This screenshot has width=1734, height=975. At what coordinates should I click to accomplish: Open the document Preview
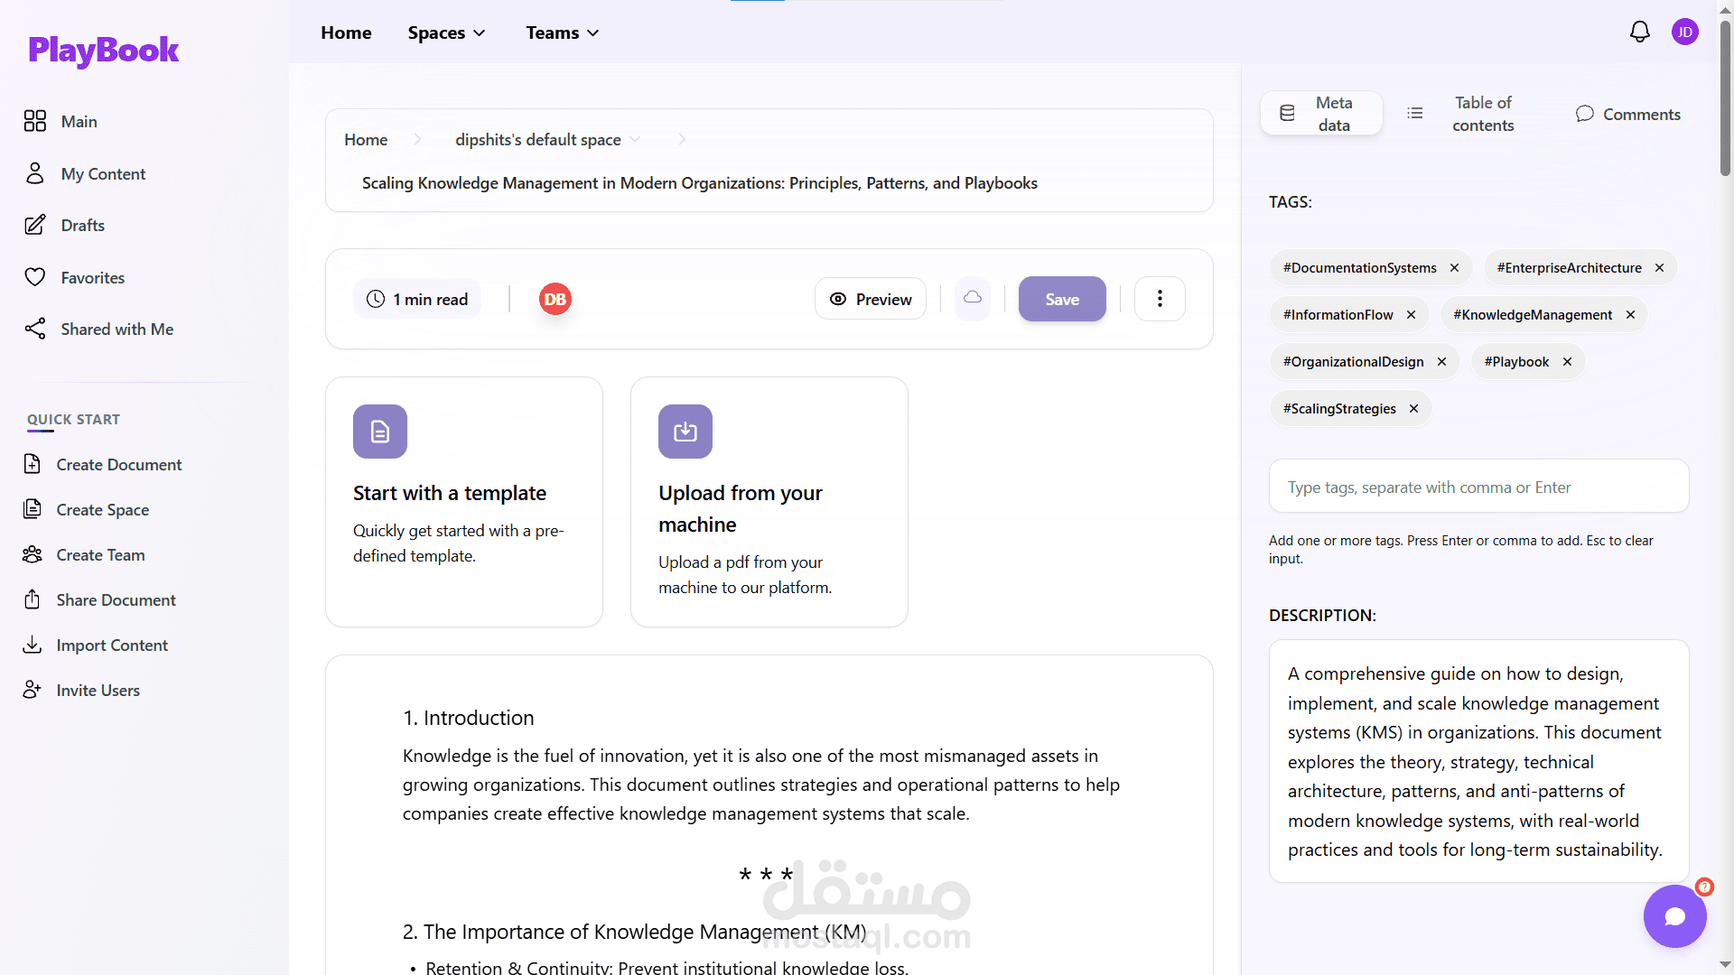pyautogui.click(x=871, y=299)
